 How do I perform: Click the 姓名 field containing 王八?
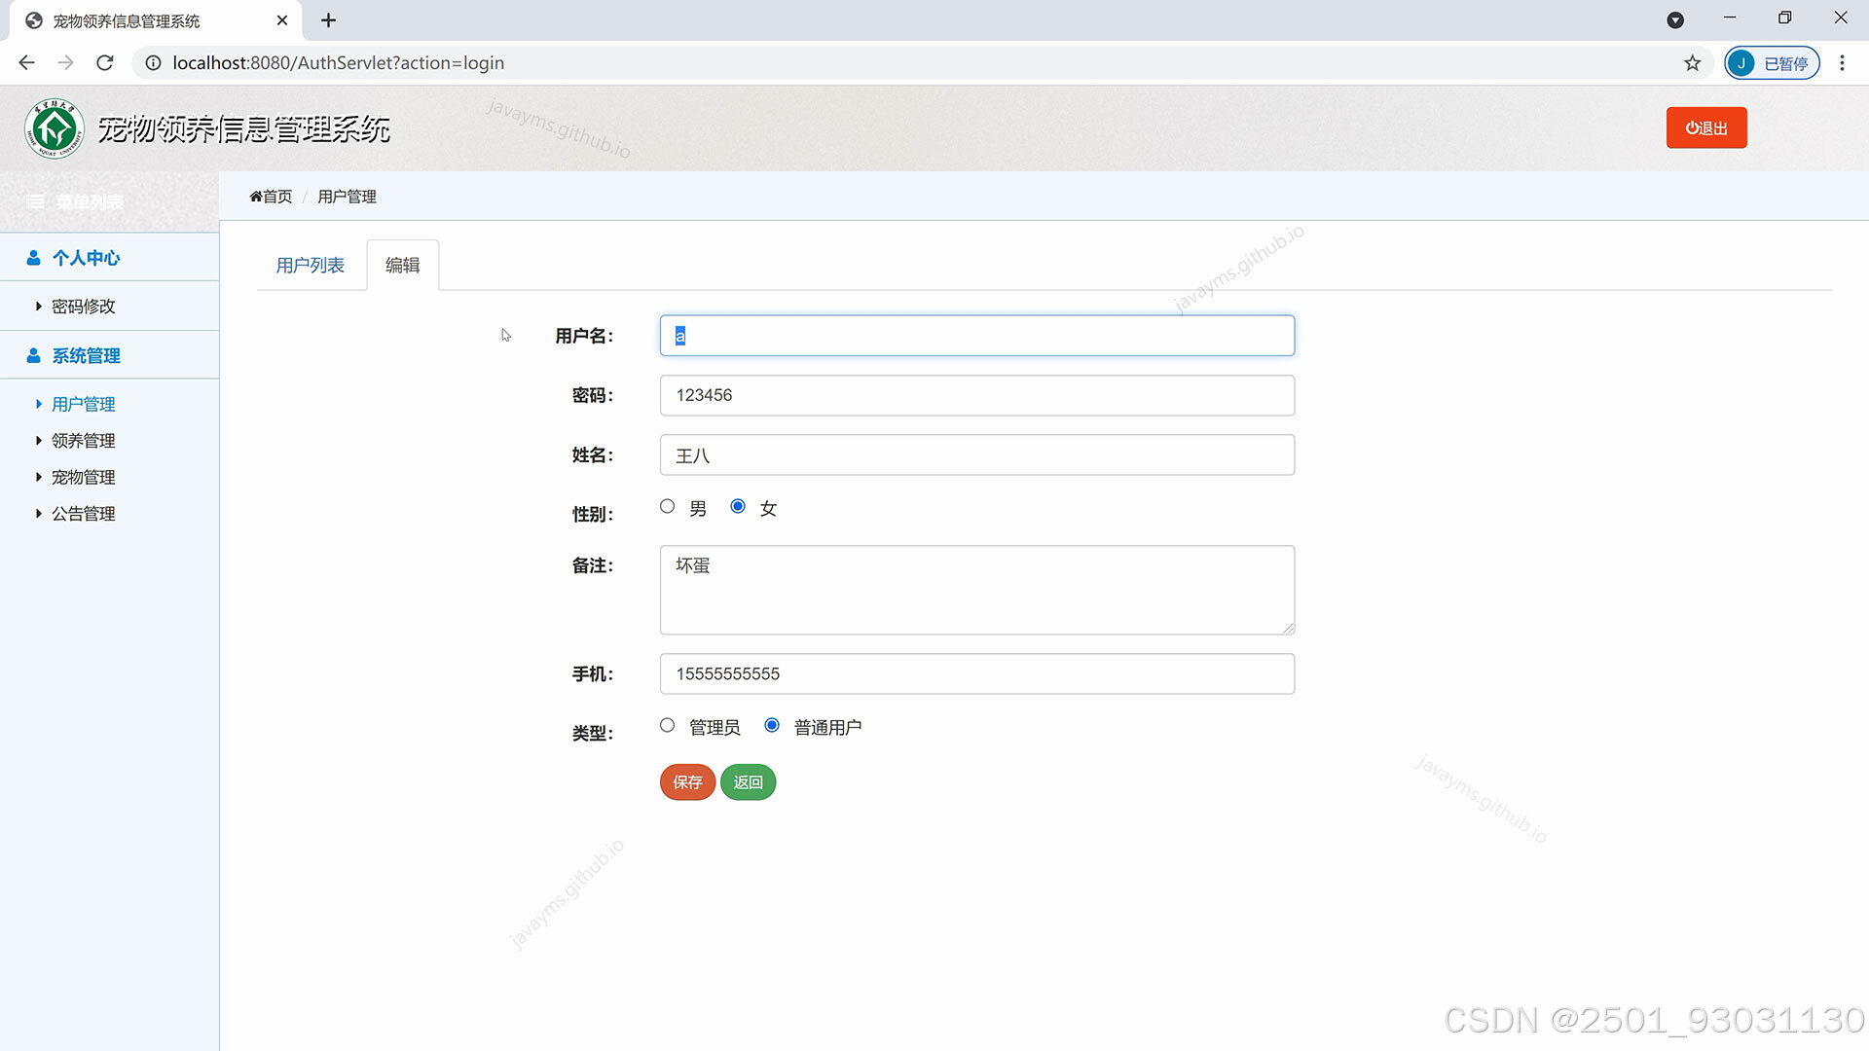[977, 454]
